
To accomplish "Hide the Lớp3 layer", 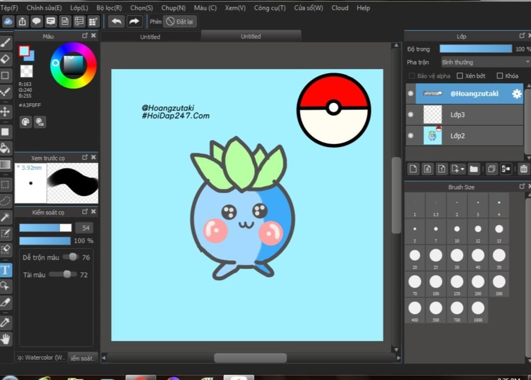I will click(411, 115).
